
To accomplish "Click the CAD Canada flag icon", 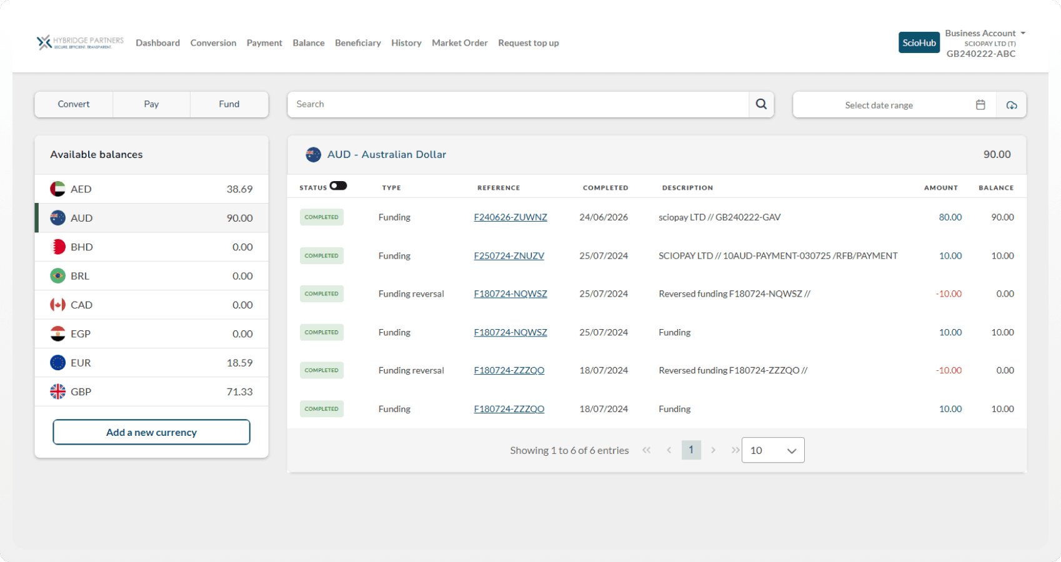I will click(x=57, y=305).
